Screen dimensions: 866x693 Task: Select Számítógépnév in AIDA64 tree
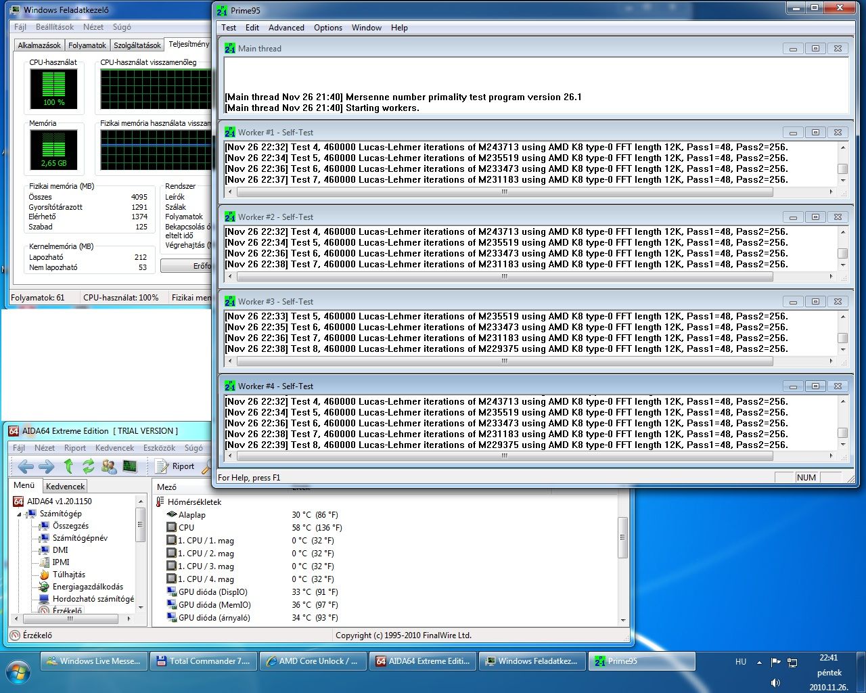[x=80, y=538]
